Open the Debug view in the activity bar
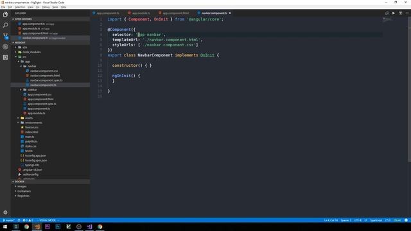 (5, 47)
